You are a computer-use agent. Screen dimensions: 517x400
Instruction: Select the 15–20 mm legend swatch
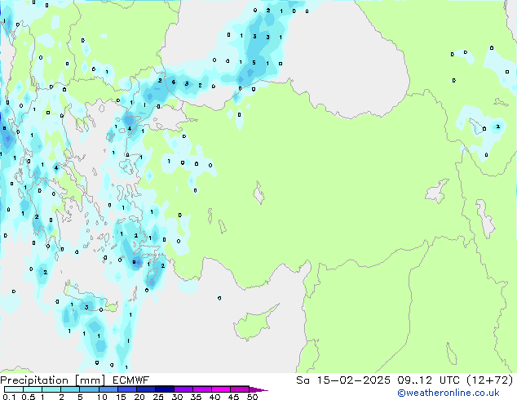126,389
